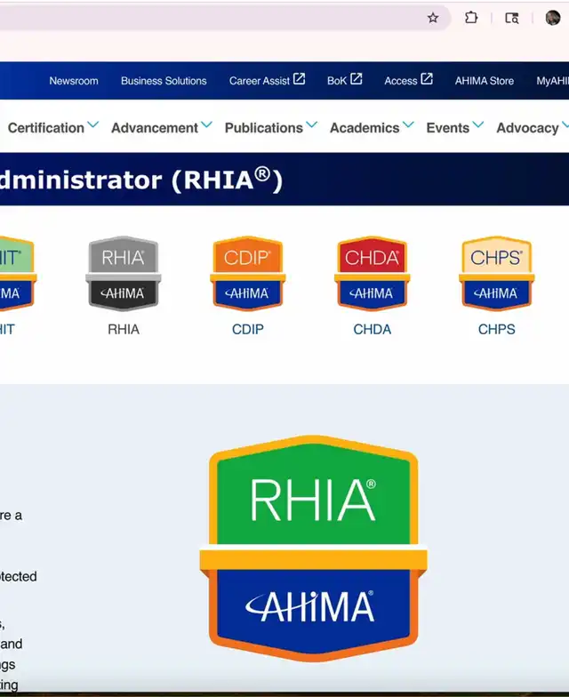Open the Business Solutions link
The width and height of the screenshot is (569, 697).
point(164,81)
